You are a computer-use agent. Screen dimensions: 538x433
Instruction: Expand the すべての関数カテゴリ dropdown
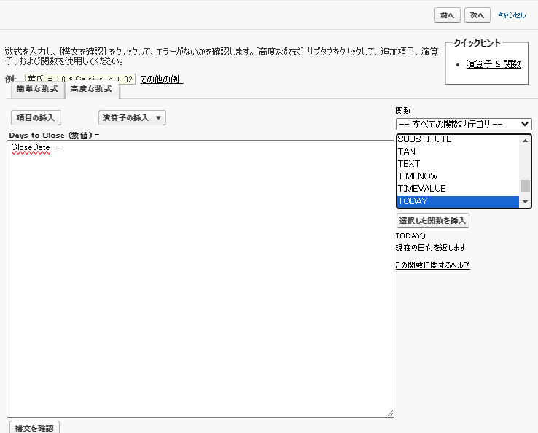pyautogui.click(x=464, y=124)
